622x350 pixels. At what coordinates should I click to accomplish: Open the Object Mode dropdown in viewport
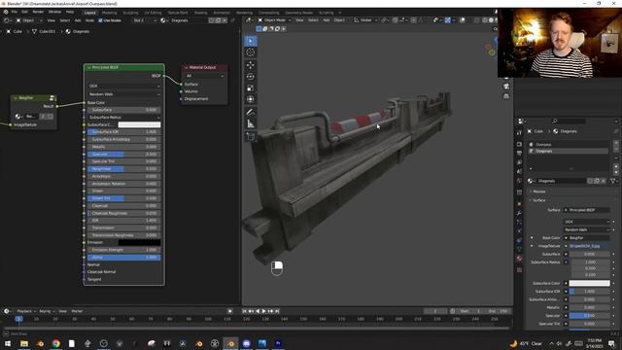click(274, 20)
